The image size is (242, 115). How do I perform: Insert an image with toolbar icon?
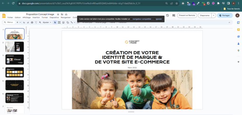tap(63, 22)
